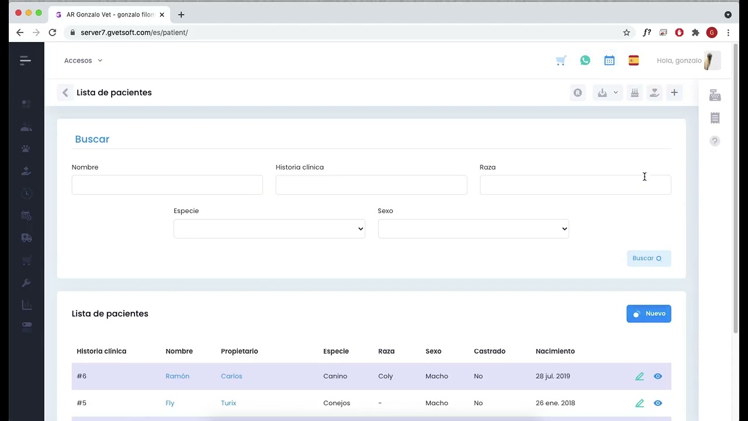Select the 26 ene. 2018 birth date cell
748x421 pixels.
tap(555, 403)
